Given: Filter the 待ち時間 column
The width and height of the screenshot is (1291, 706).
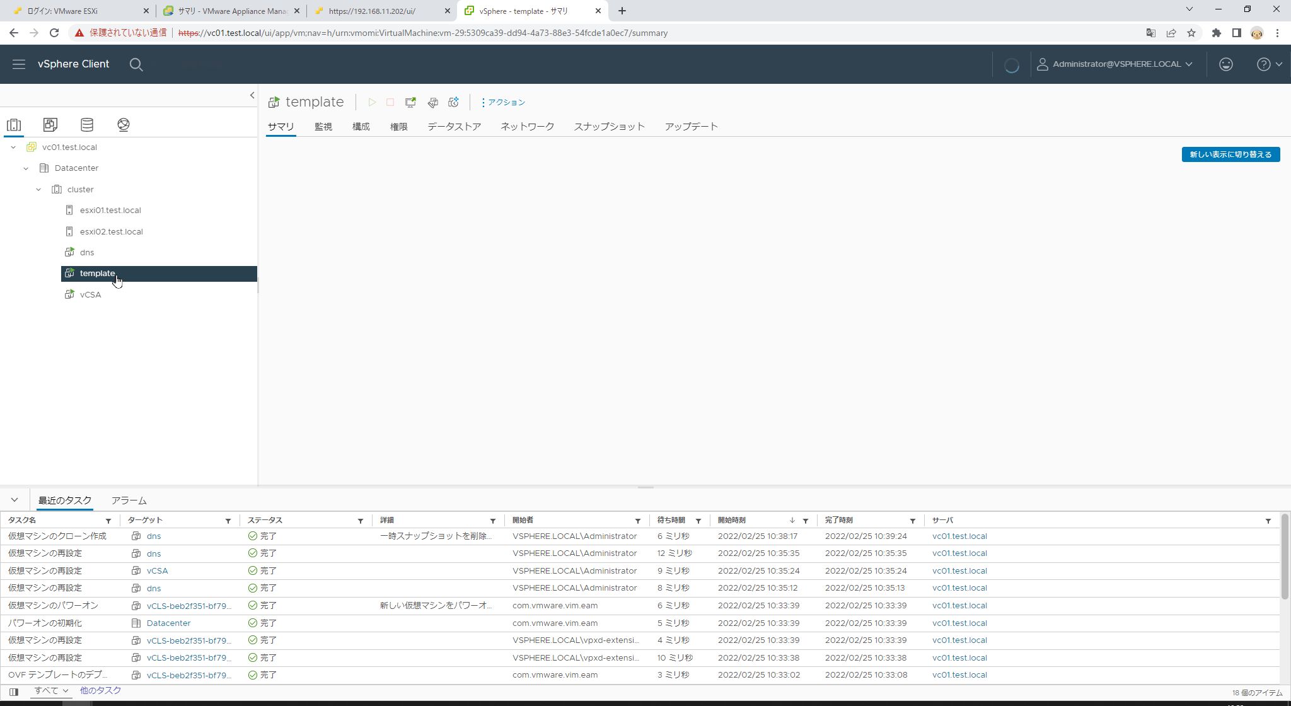Looking at the screenshot, I should (x=698, y=521).
